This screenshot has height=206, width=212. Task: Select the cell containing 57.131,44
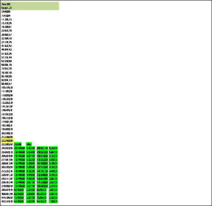[6, 57]
